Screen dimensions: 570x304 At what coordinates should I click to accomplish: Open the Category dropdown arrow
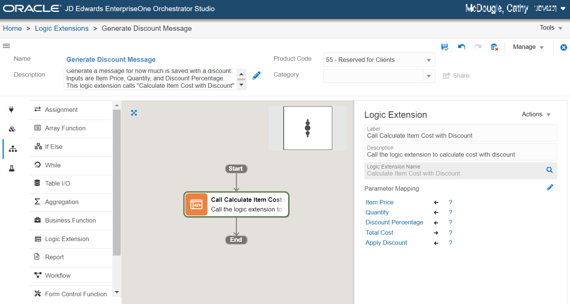tap(429, 76)
